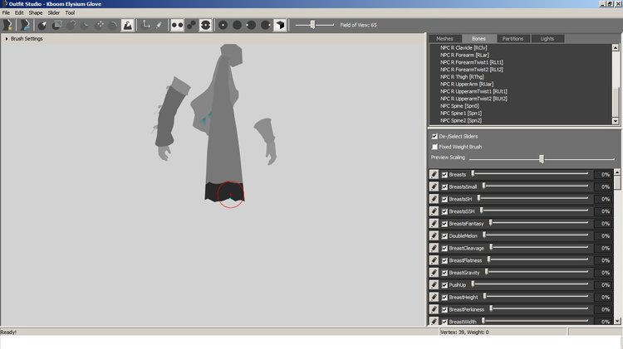This screenshot has height=349, width=623.
Task: Click the circle icon with left dot
Action: (x=251, y=25)
